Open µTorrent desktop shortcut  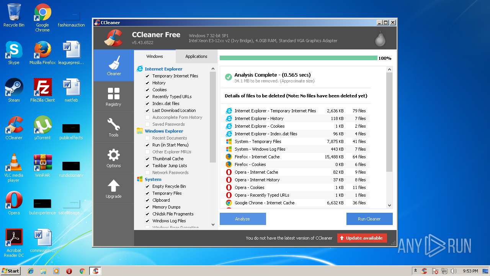coord(42,128)
